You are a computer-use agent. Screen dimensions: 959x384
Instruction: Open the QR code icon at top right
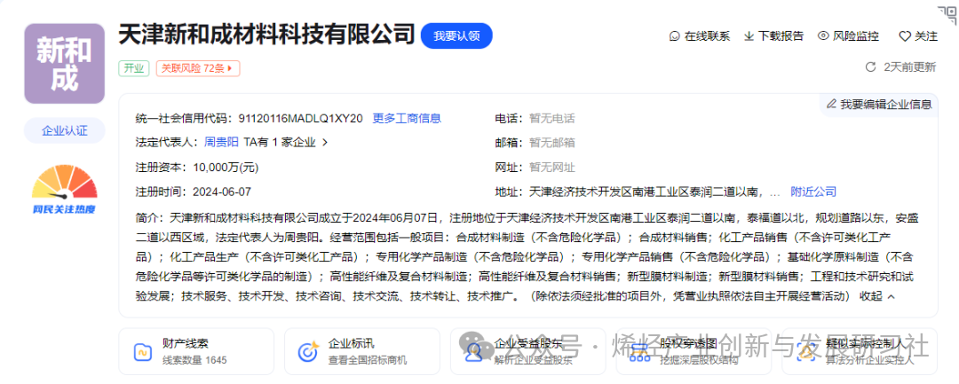point(943,12)
